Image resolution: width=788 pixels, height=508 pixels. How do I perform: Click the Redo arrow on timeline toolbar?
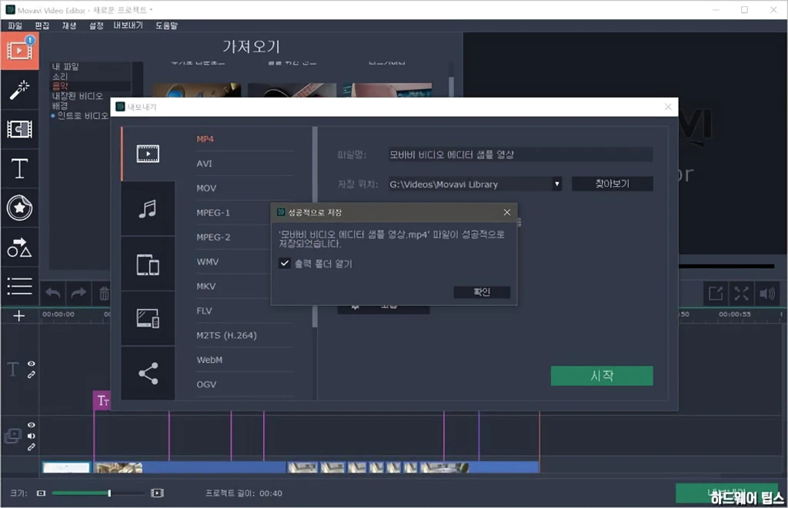78,293
